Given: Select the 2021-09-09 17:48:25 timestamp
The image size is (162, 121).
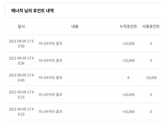Looking at the screenshot, I should [21, 95].
